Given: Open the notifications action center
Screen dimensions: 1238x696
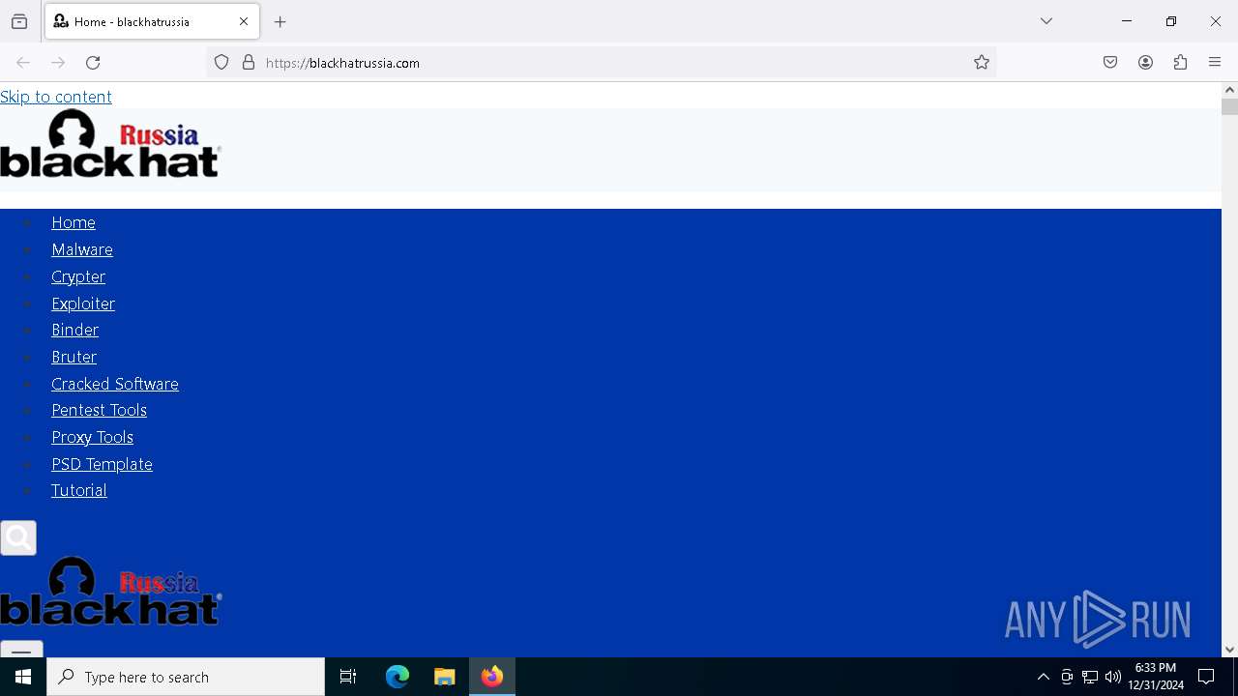Looking at the screenshot, I should point(1206,677).
